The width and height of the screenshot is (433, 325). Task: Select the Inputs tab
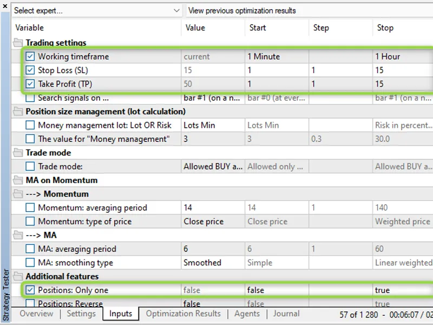(x=121, y=314)
